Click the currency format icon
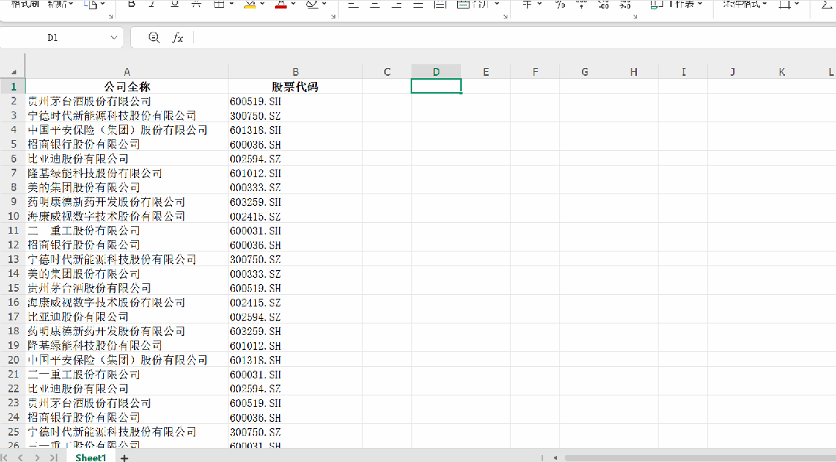The image size is (836, 462). coord(527,5)
